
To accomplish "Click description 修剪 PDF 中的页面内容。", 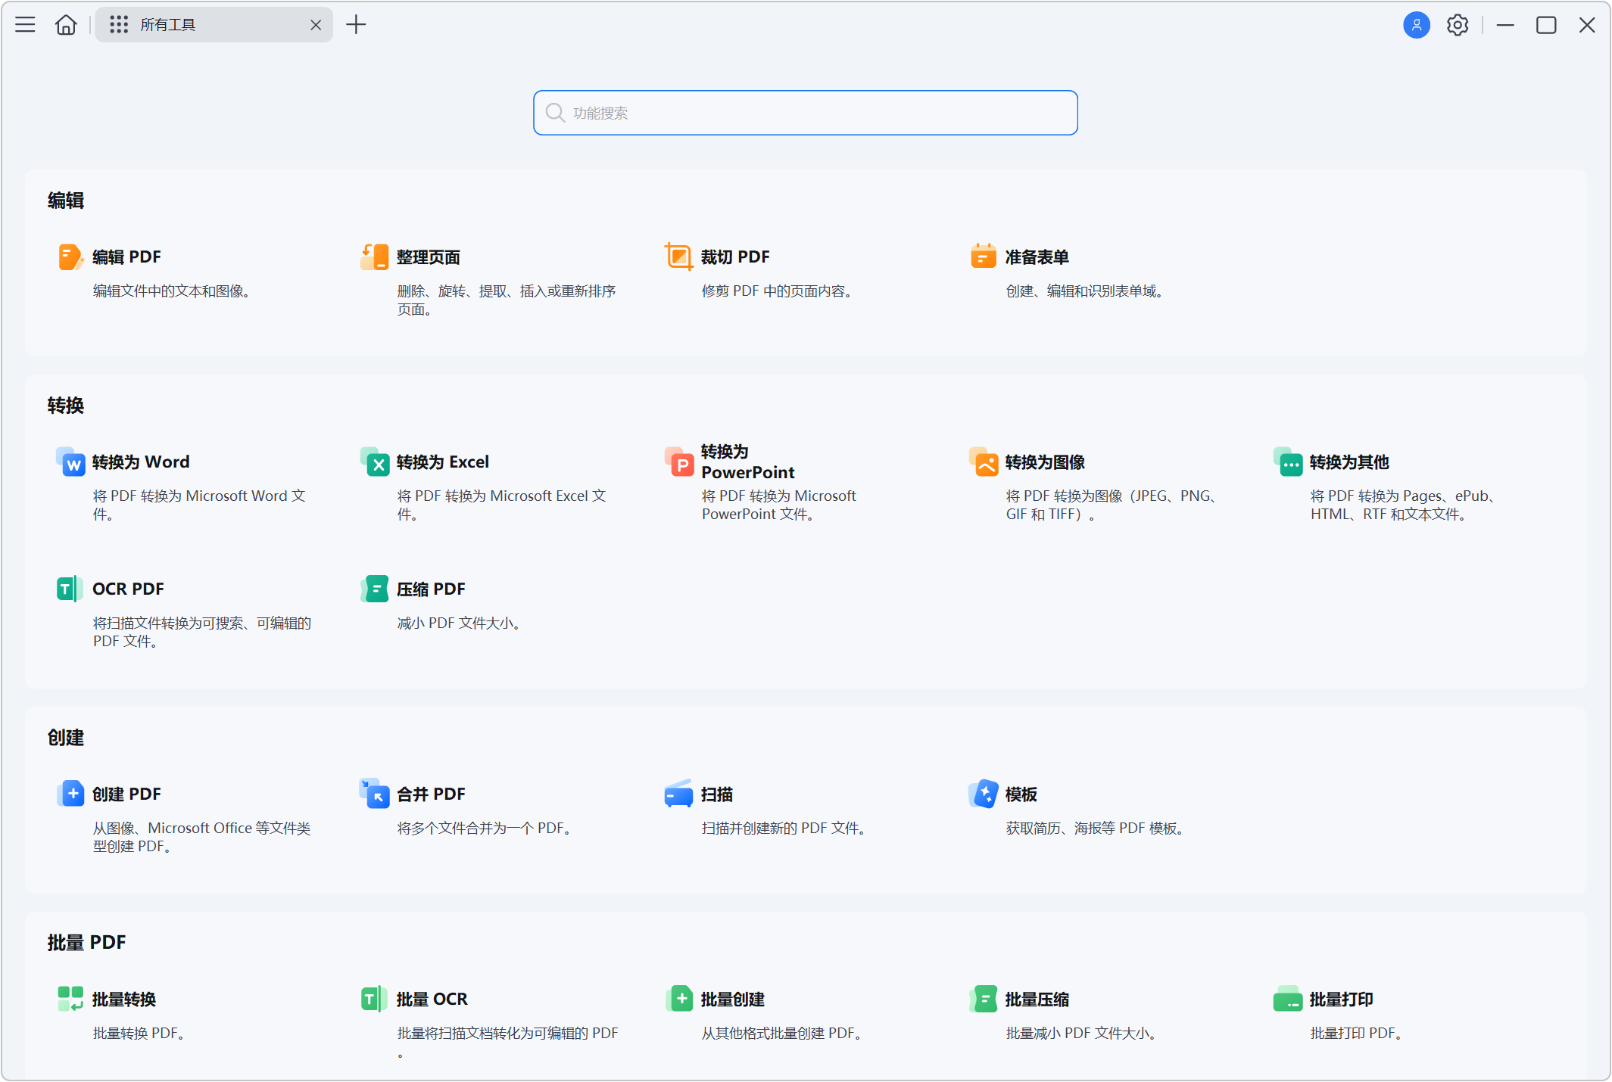I will coord(778,291).
